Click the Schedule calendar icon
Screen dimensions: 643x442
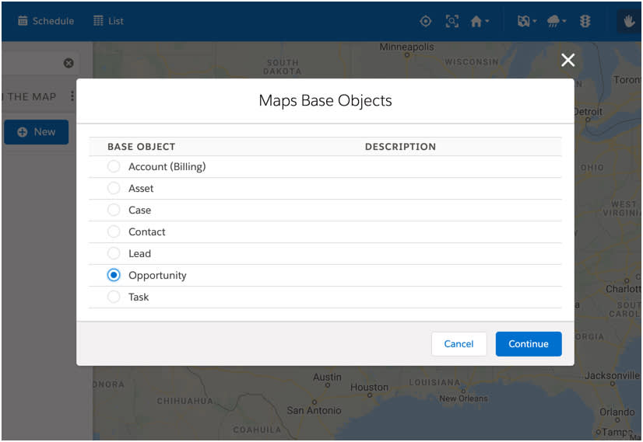[23, 21]
